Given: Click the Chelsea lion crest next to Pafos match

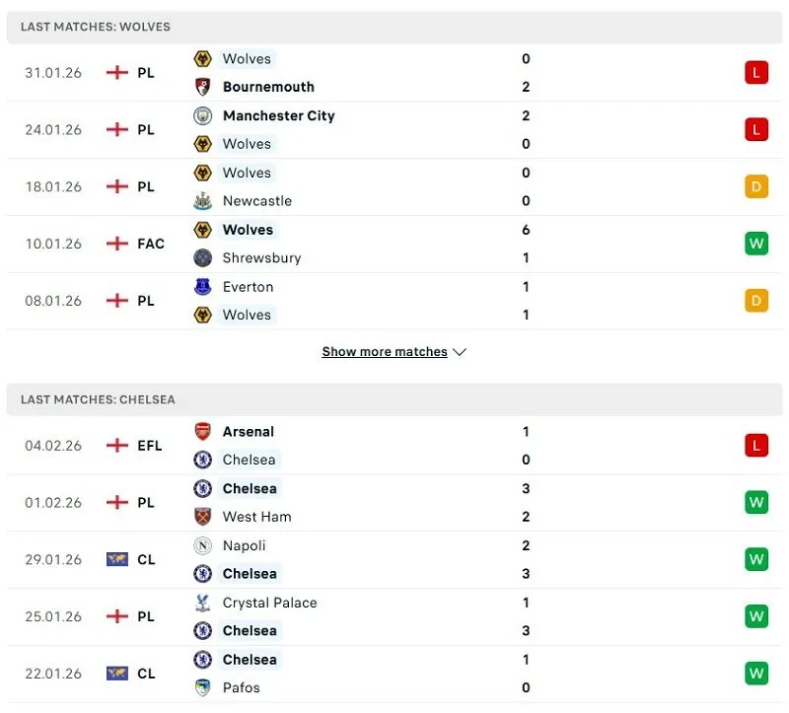Looking at the screenshot, I should 203,660.
